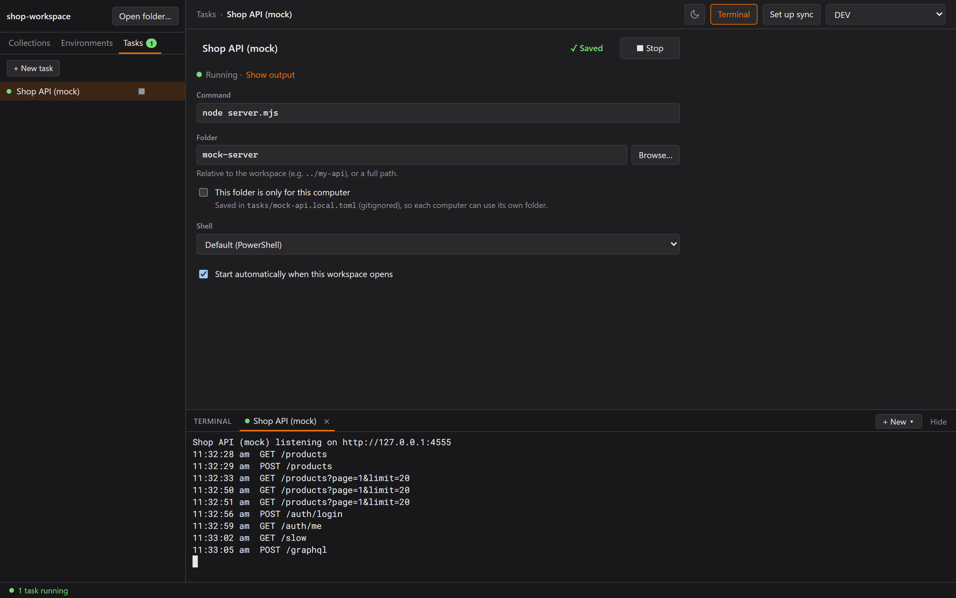Viewport: 956px width, 598px height.
Task: Click the GET /auth/me log line
Action: (257, 526)
